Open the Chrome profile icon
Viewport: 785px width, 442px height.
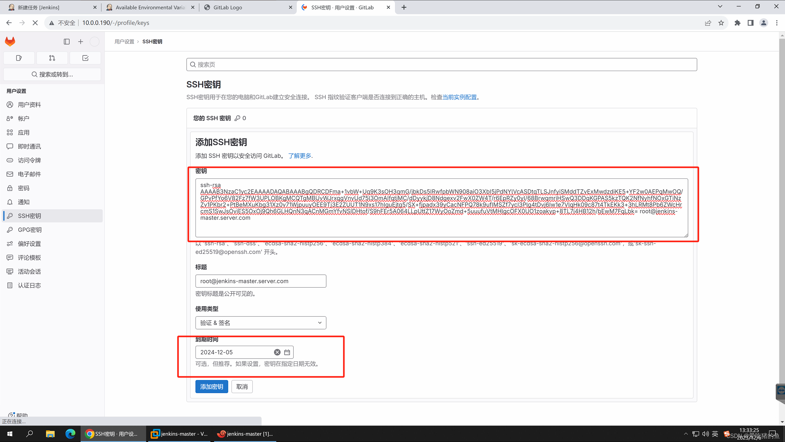(x=763, y=23)
